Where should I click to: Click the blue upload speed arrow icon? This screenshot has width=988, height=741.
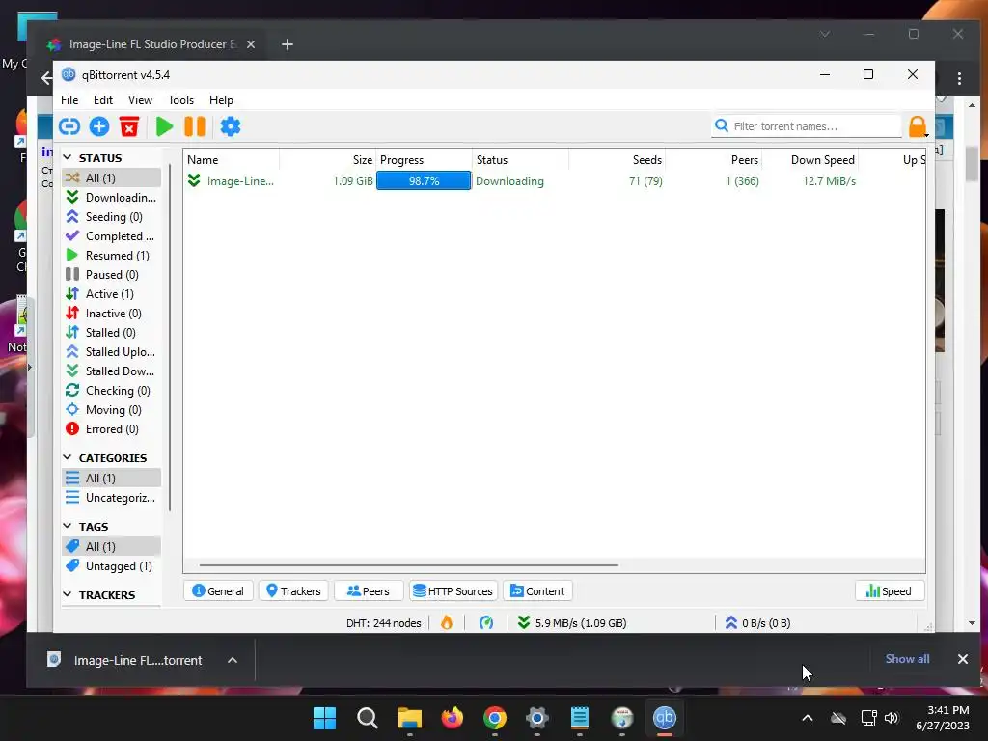pyautogui.click(x=731, y=622)
